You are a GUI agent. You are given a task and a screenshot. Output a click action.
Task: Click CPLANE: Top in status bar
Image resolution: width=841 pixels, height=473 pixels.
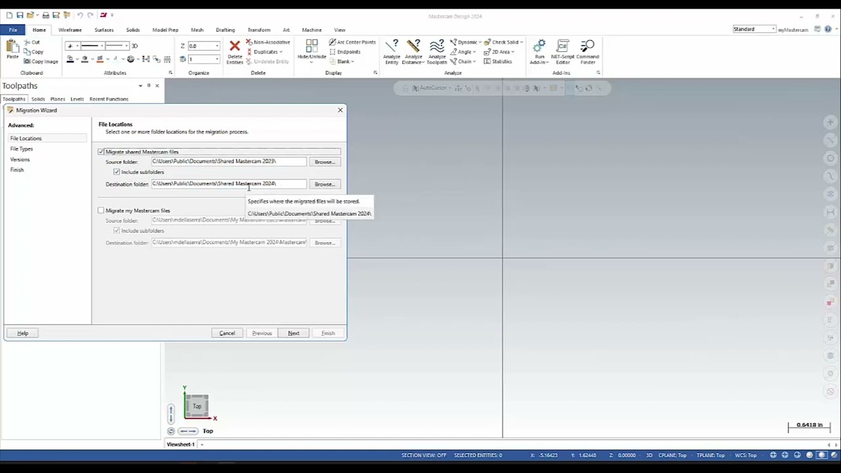point(673,455)
